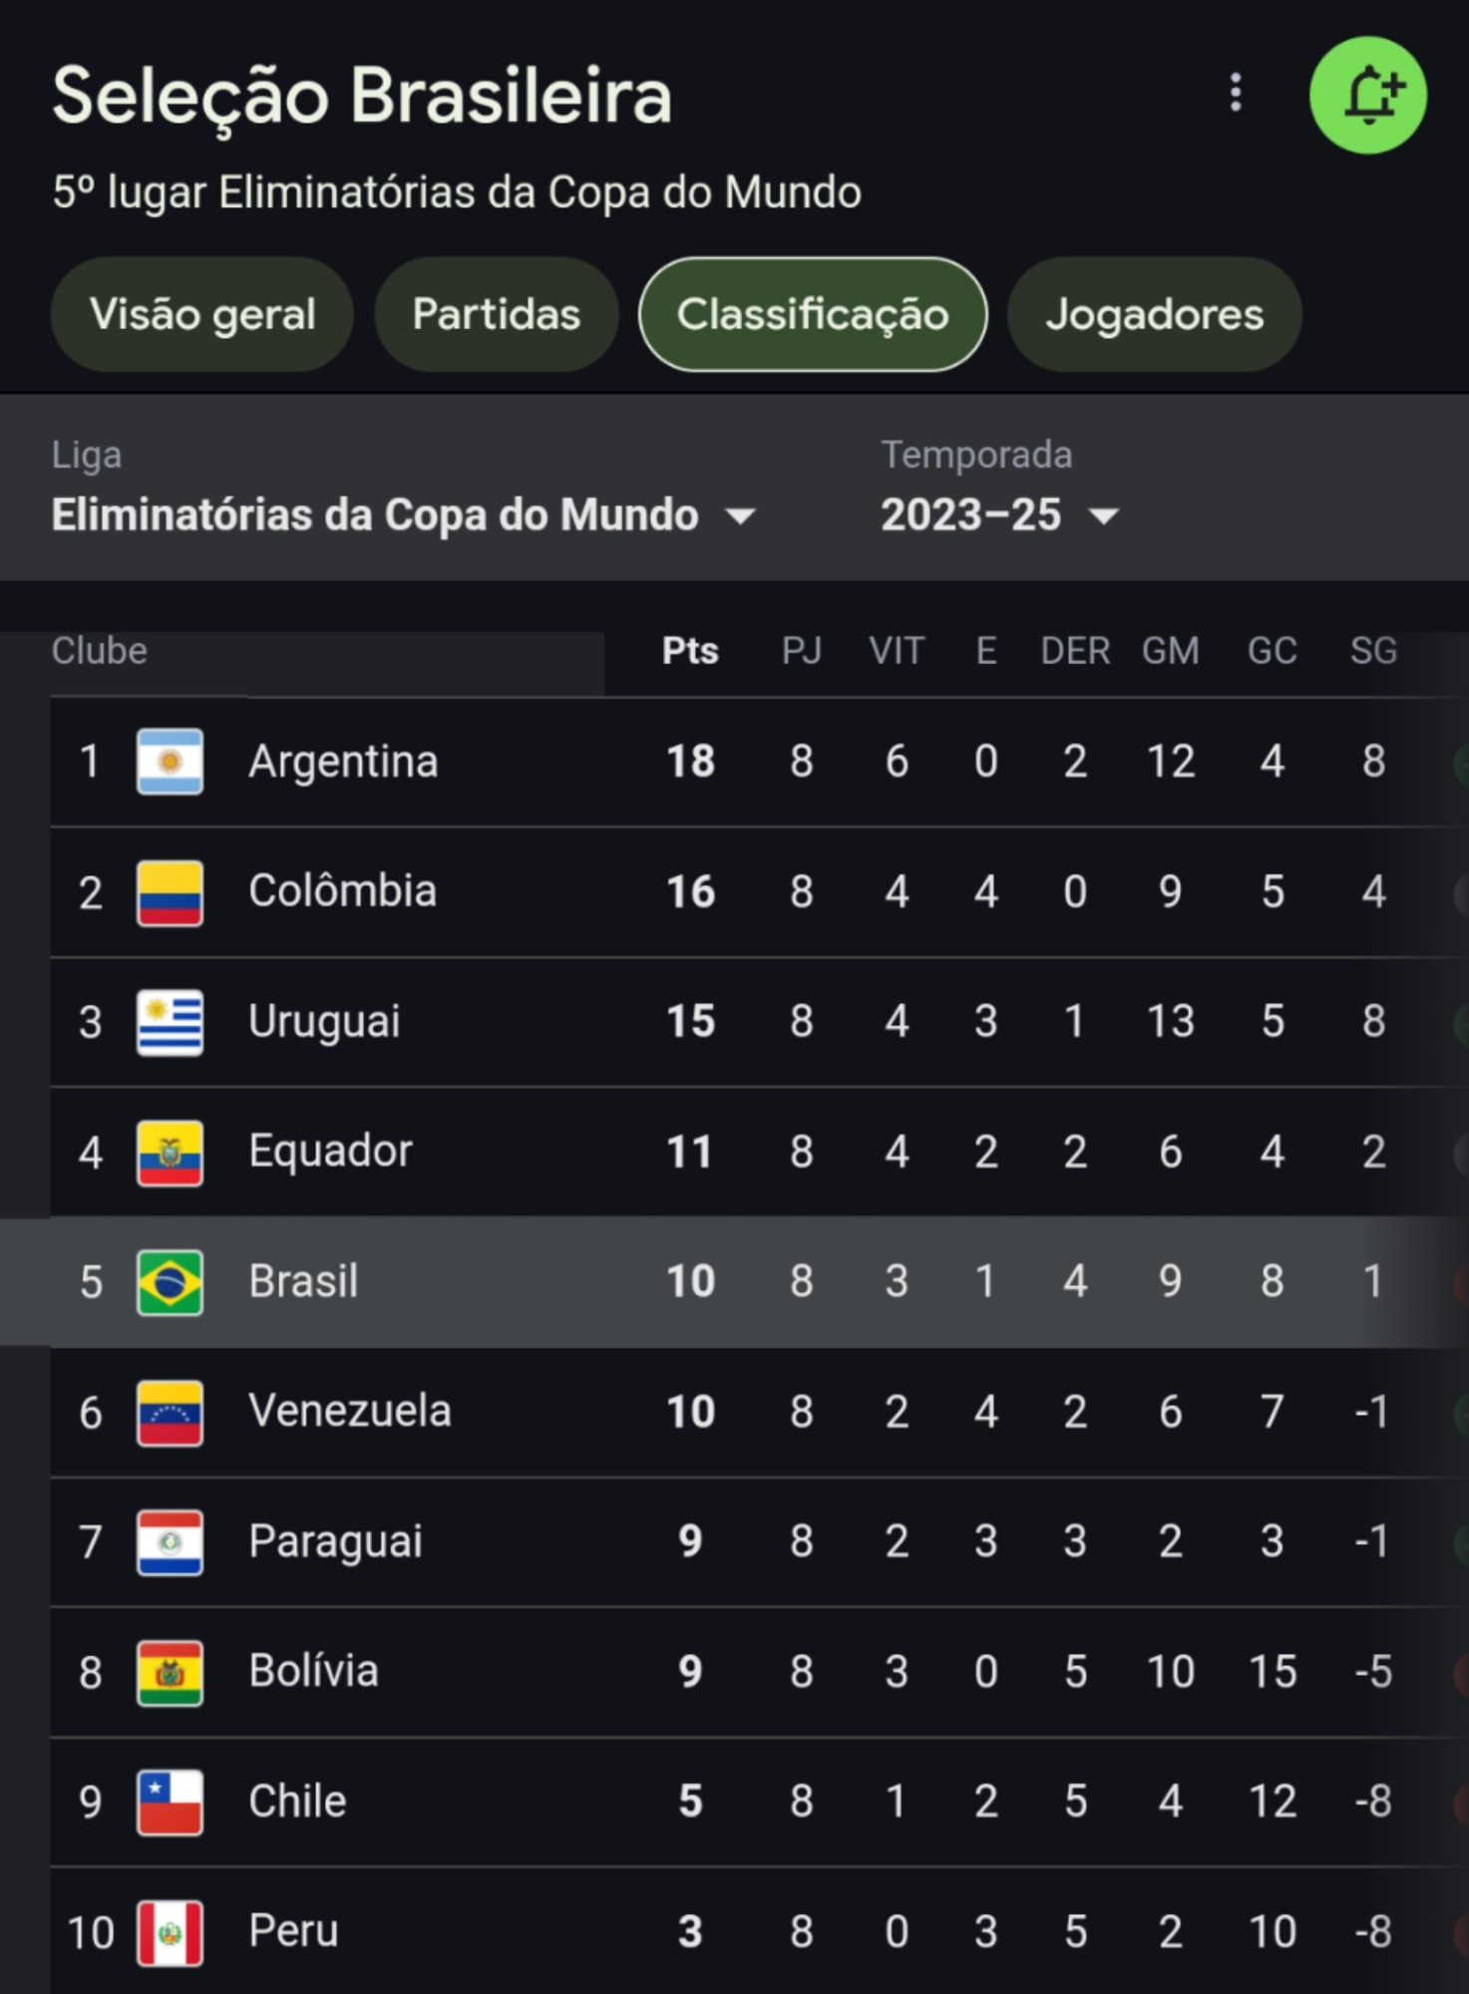The height and width of the screenshot is (1994, 1469).
Task: Tap the Bolívia flag icon
Action: point(170,1672)
